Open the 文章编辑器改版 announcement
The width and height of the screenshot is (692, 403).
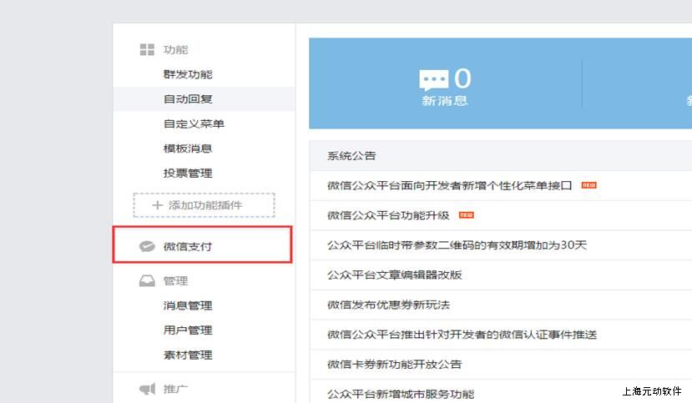394,275
